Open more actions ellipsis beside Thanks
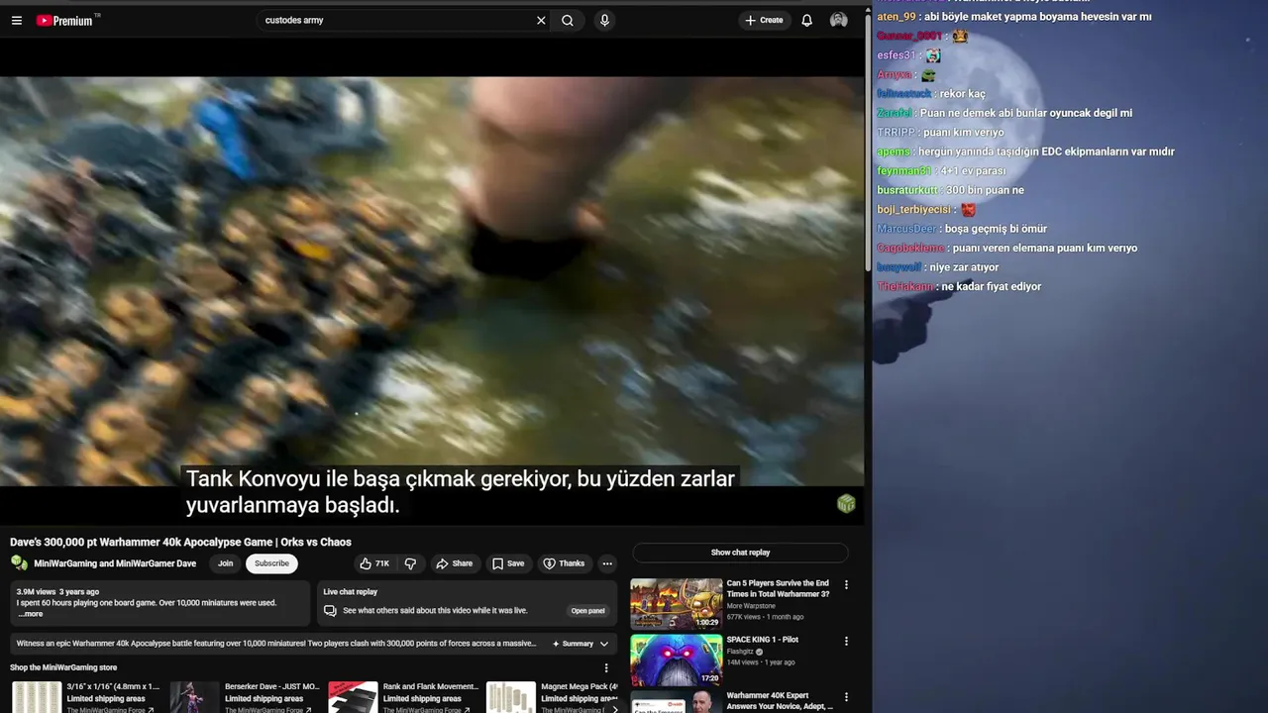This screenshot has height=713, width=1268. [607, 563]
